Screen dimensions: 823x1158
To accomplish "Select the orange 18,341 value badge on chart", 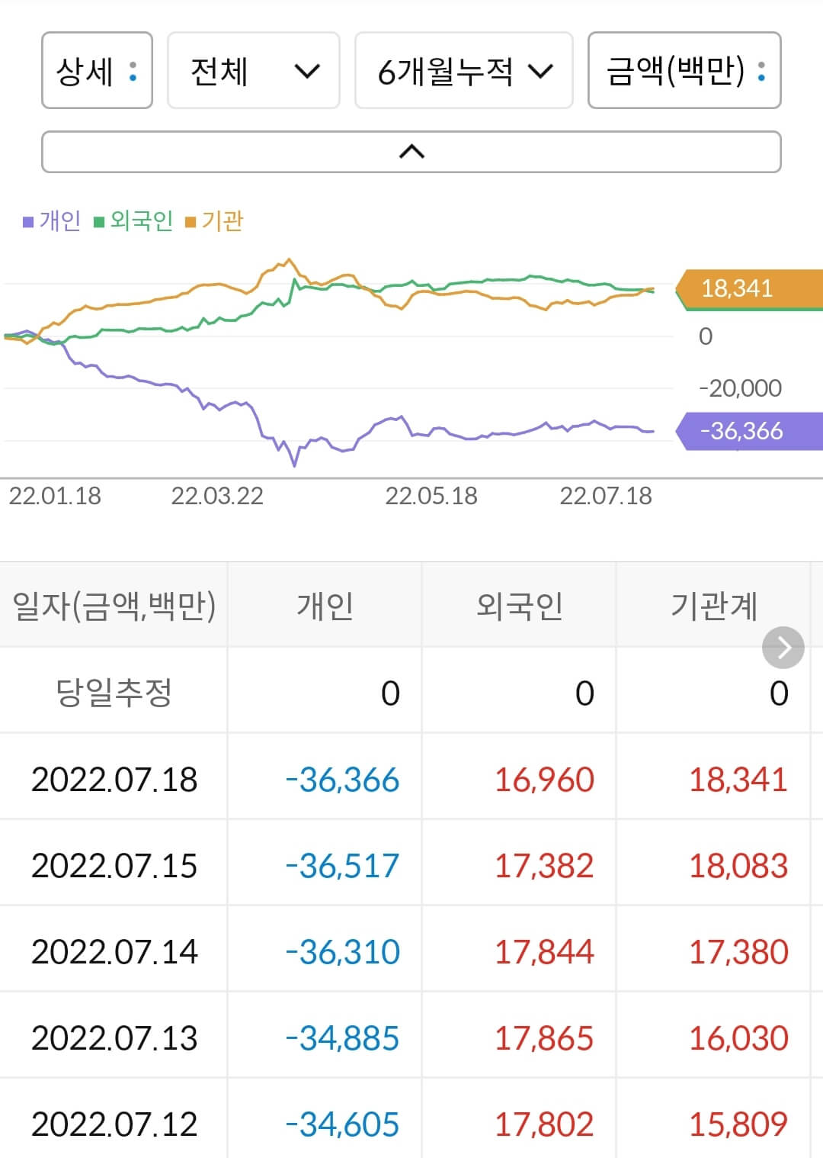I will click(x=735, y=288).
